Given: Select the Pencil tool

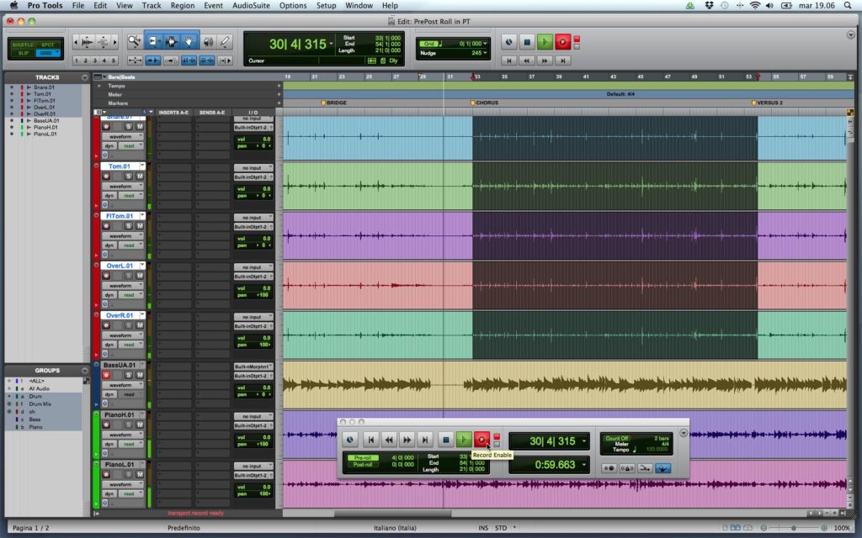Looking at the screenshot, I should (225, 42).
